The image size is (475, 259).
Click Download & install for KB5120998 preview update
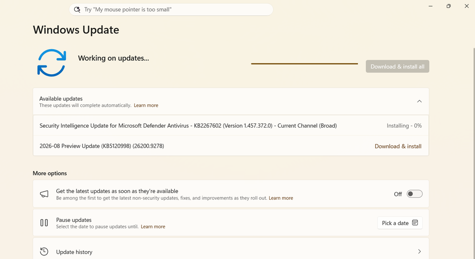(x=398, y=146)
